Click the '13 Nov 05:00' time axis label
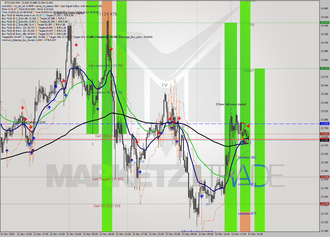Image resolution: width=330 pixels, height=237 pixels. click(x=189, y=234)
